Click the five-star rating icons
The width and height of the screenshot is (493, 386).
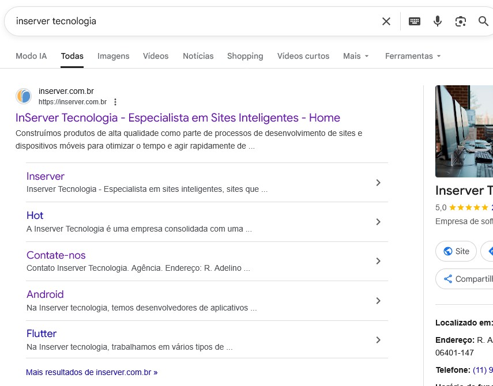(467, 207)
